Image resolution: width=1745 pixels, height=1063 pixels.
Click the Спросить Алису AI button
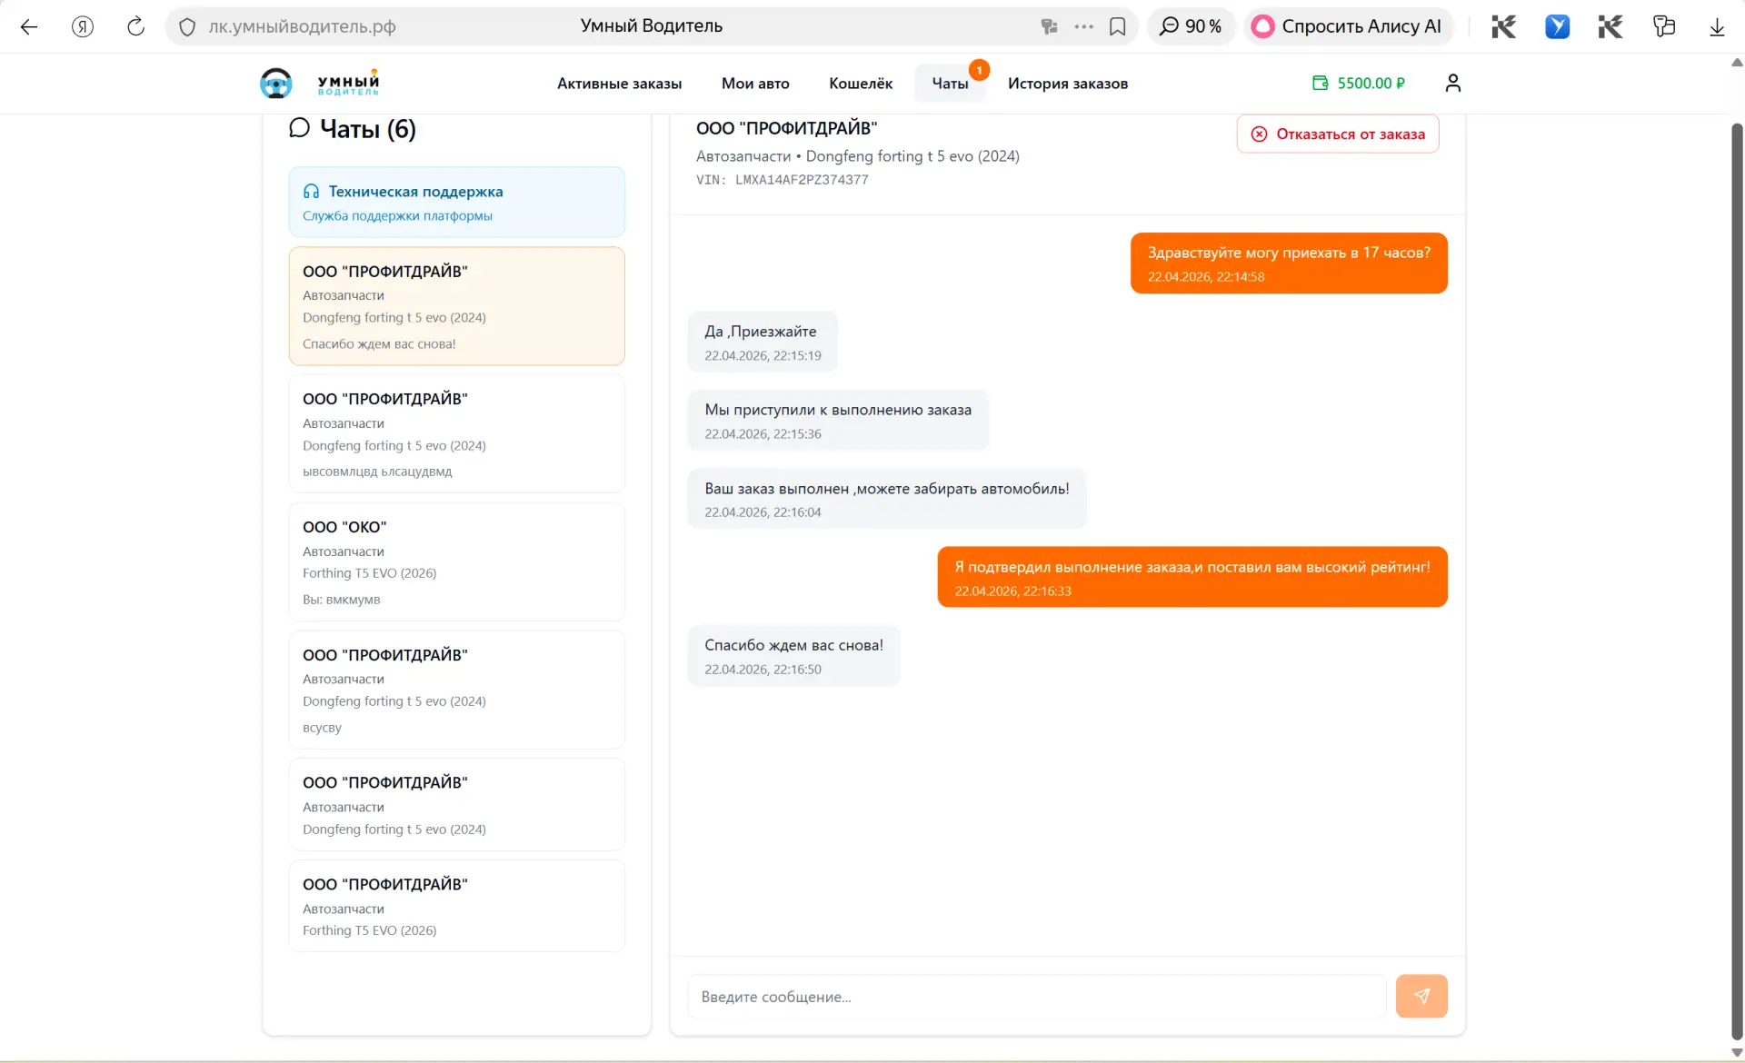coord(1349,26)
